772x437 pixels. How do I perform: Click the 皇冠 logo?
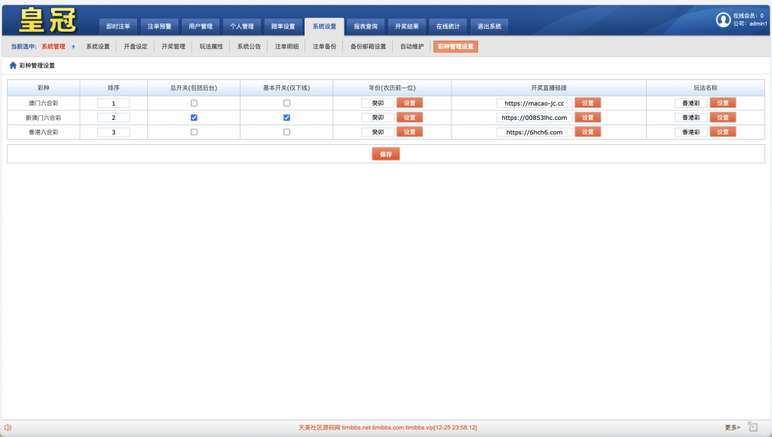click(x=47, y=20)
